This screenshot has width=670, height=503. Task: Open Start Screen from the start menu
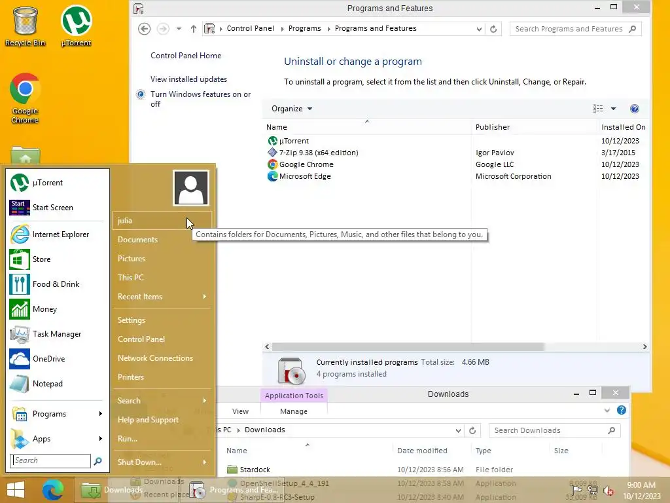(58, 208)
